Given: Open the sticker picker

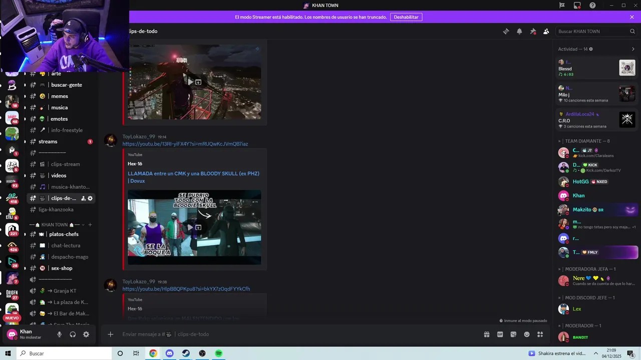Looking at the screenshot, I should click(x=513, y=334).
